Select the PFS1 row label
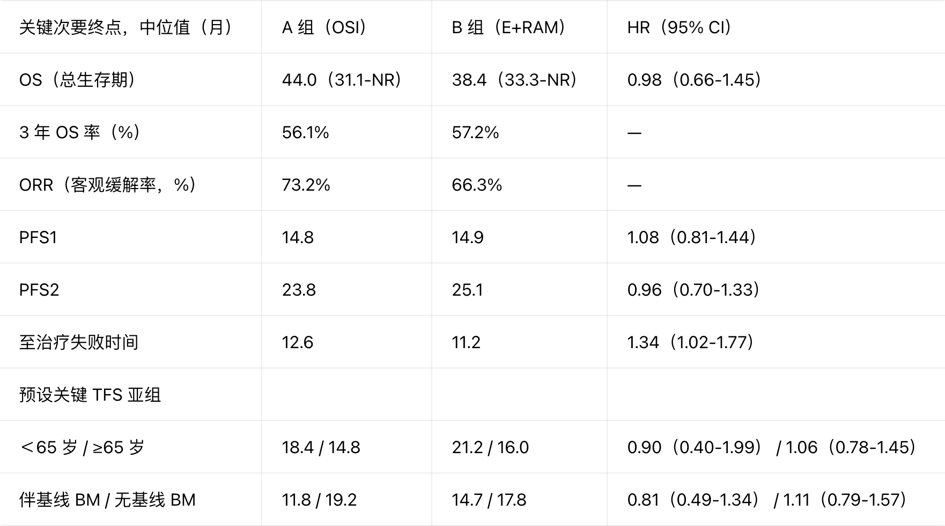 [x=38, y=237]
